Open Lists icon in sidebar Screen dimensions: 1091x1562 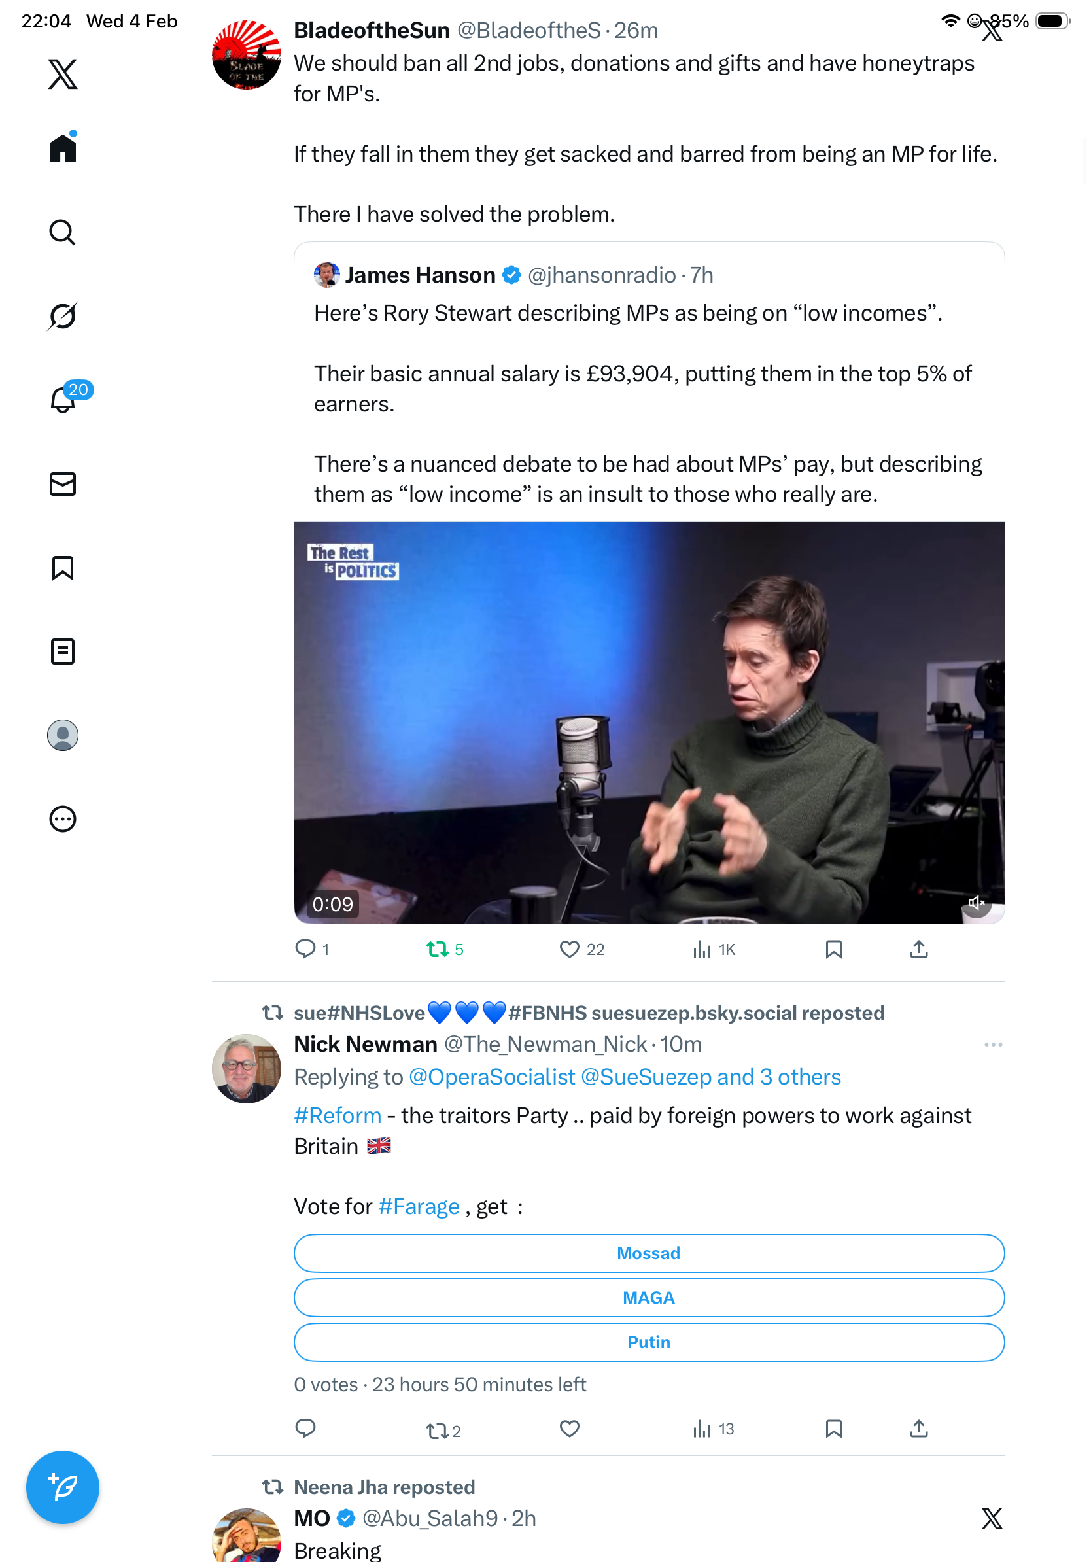click(63, 651)
